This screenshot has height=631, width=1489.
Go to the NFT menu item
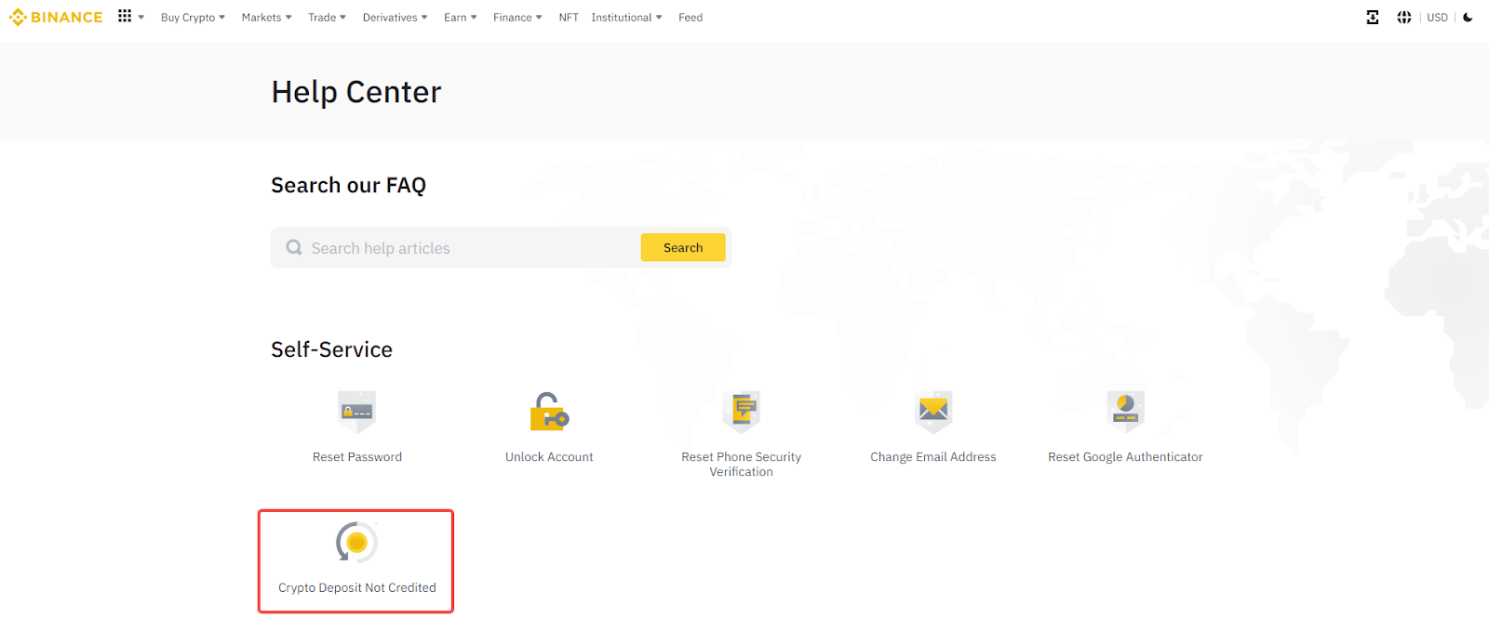tap(569, 18)
